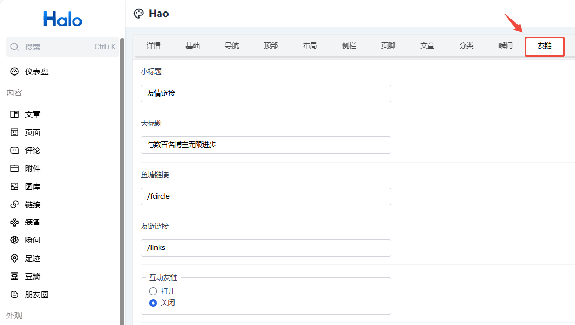
Task: Select 关闭 radio for 互动友链
Action: [153, 303]
